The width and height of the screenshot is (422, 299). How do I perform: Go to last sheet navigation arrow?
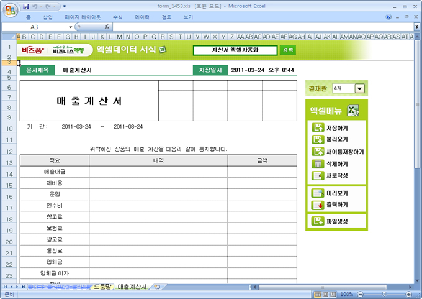point(23,287)
